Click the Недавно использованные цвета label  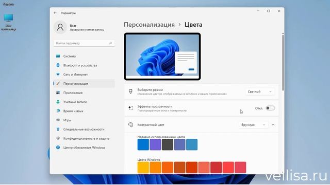click(161, 137)
